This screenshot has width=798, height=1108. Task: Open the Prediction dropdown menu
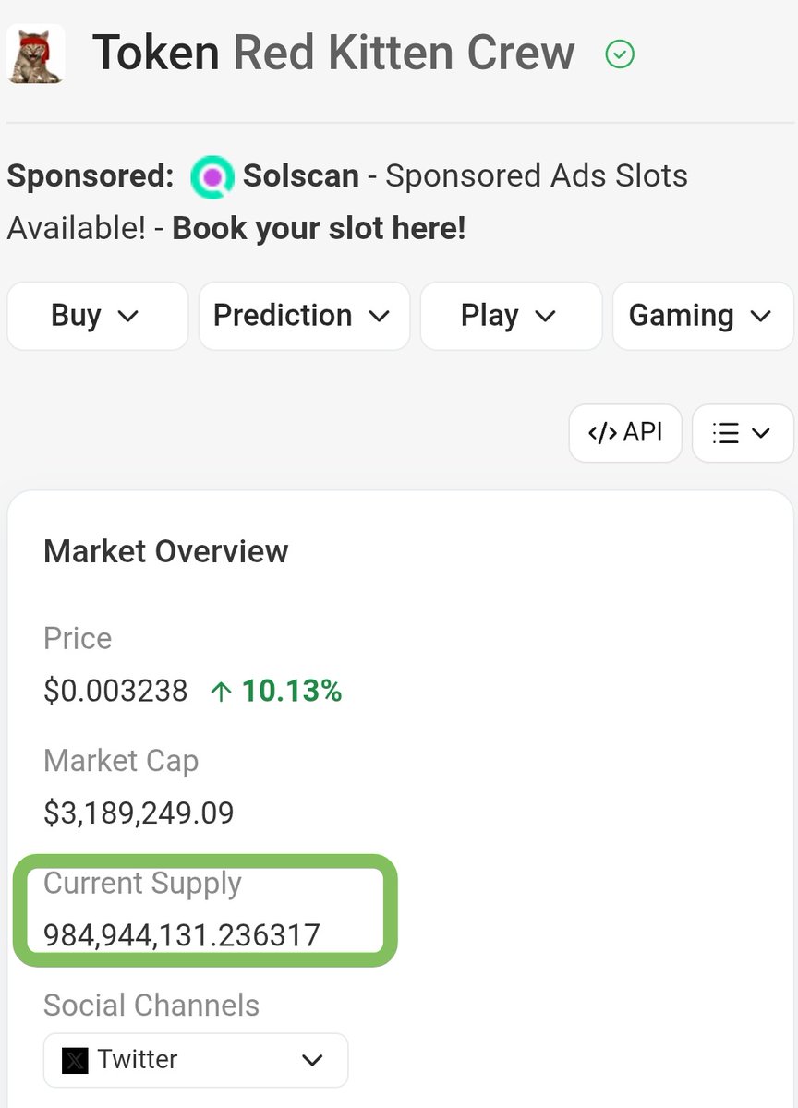click(x=304, y=316)
